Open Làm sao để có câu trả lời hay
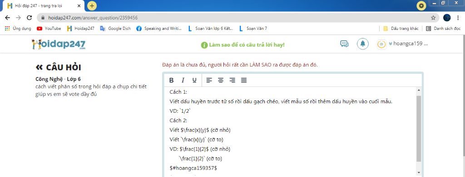The width and height of the screenshot is (465, 177). tap(243, 45)
